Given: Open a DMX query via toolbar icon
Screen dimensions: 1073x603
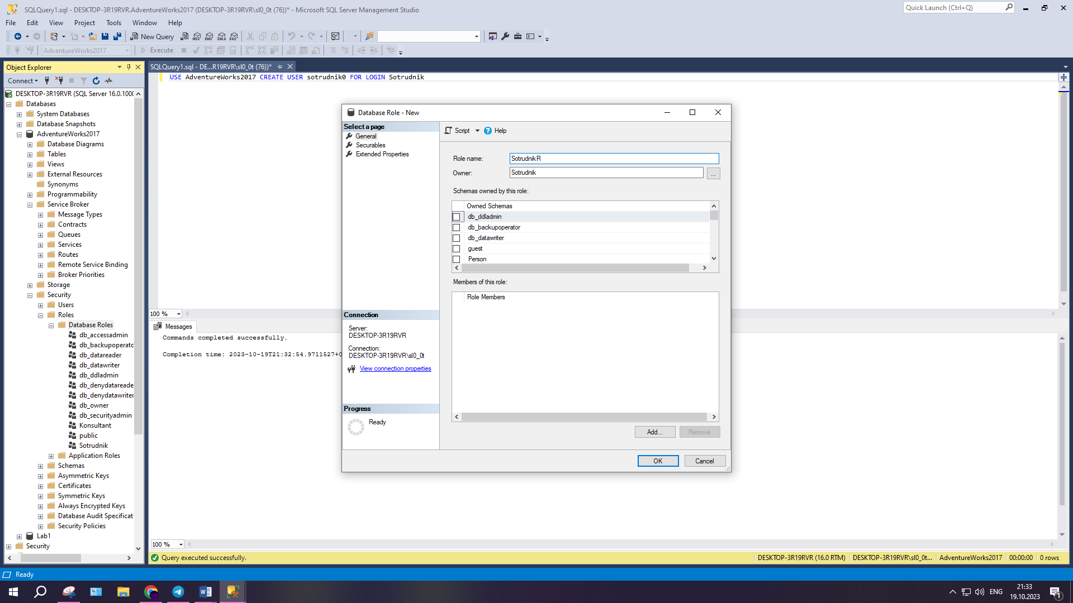Looking at the screenshot, I should [x=209, y=36].
